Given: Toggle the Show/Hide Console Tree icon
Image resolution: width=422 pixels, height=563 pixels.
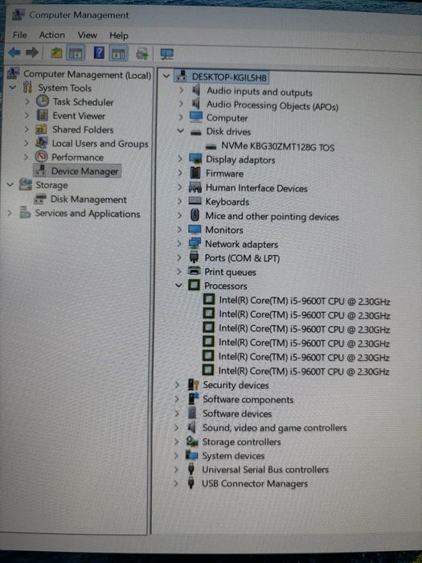Looking at the screenshot, I should coord(76,54).
